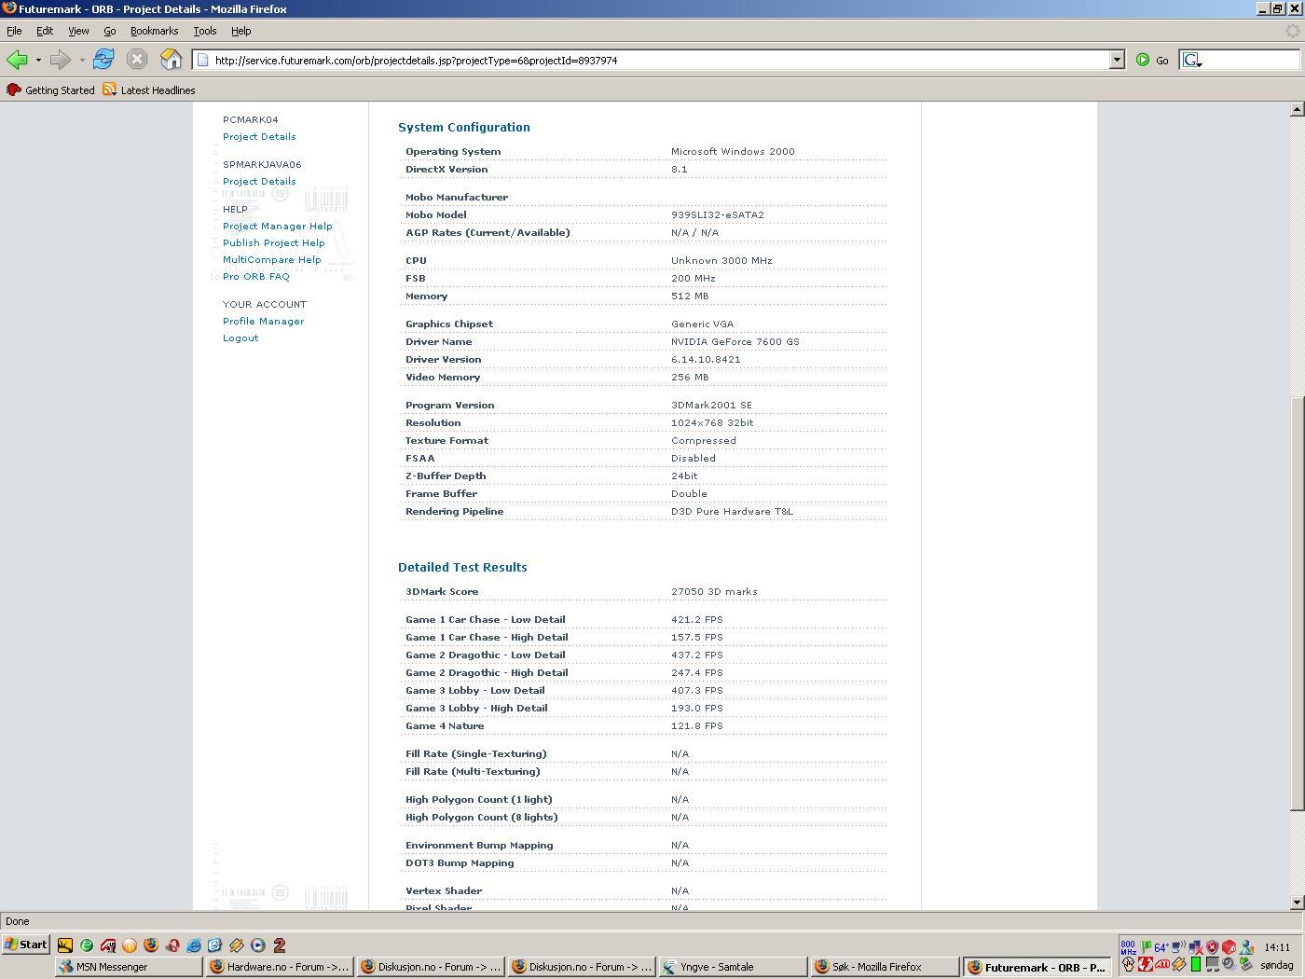Viewport: 1305px width, 979px height.
Task: Open the Tools menu
Action: tap(205, 31)
